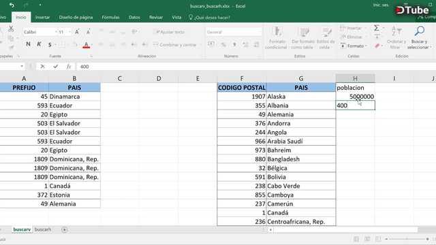Open the Quick Access Toolbar customize arrow

(x=40, y=5)
